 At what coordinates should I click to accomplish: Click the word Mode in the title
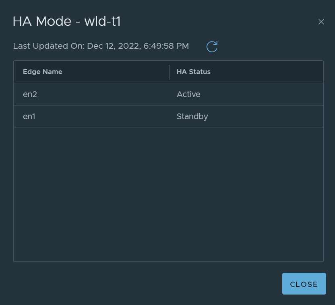click(54, 21)
